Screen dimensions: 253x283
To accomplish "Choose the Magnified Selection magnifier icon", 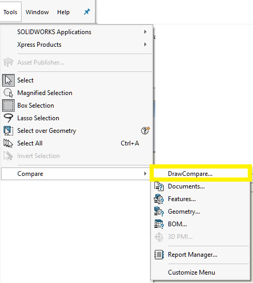I will click(x=8, y=93).
